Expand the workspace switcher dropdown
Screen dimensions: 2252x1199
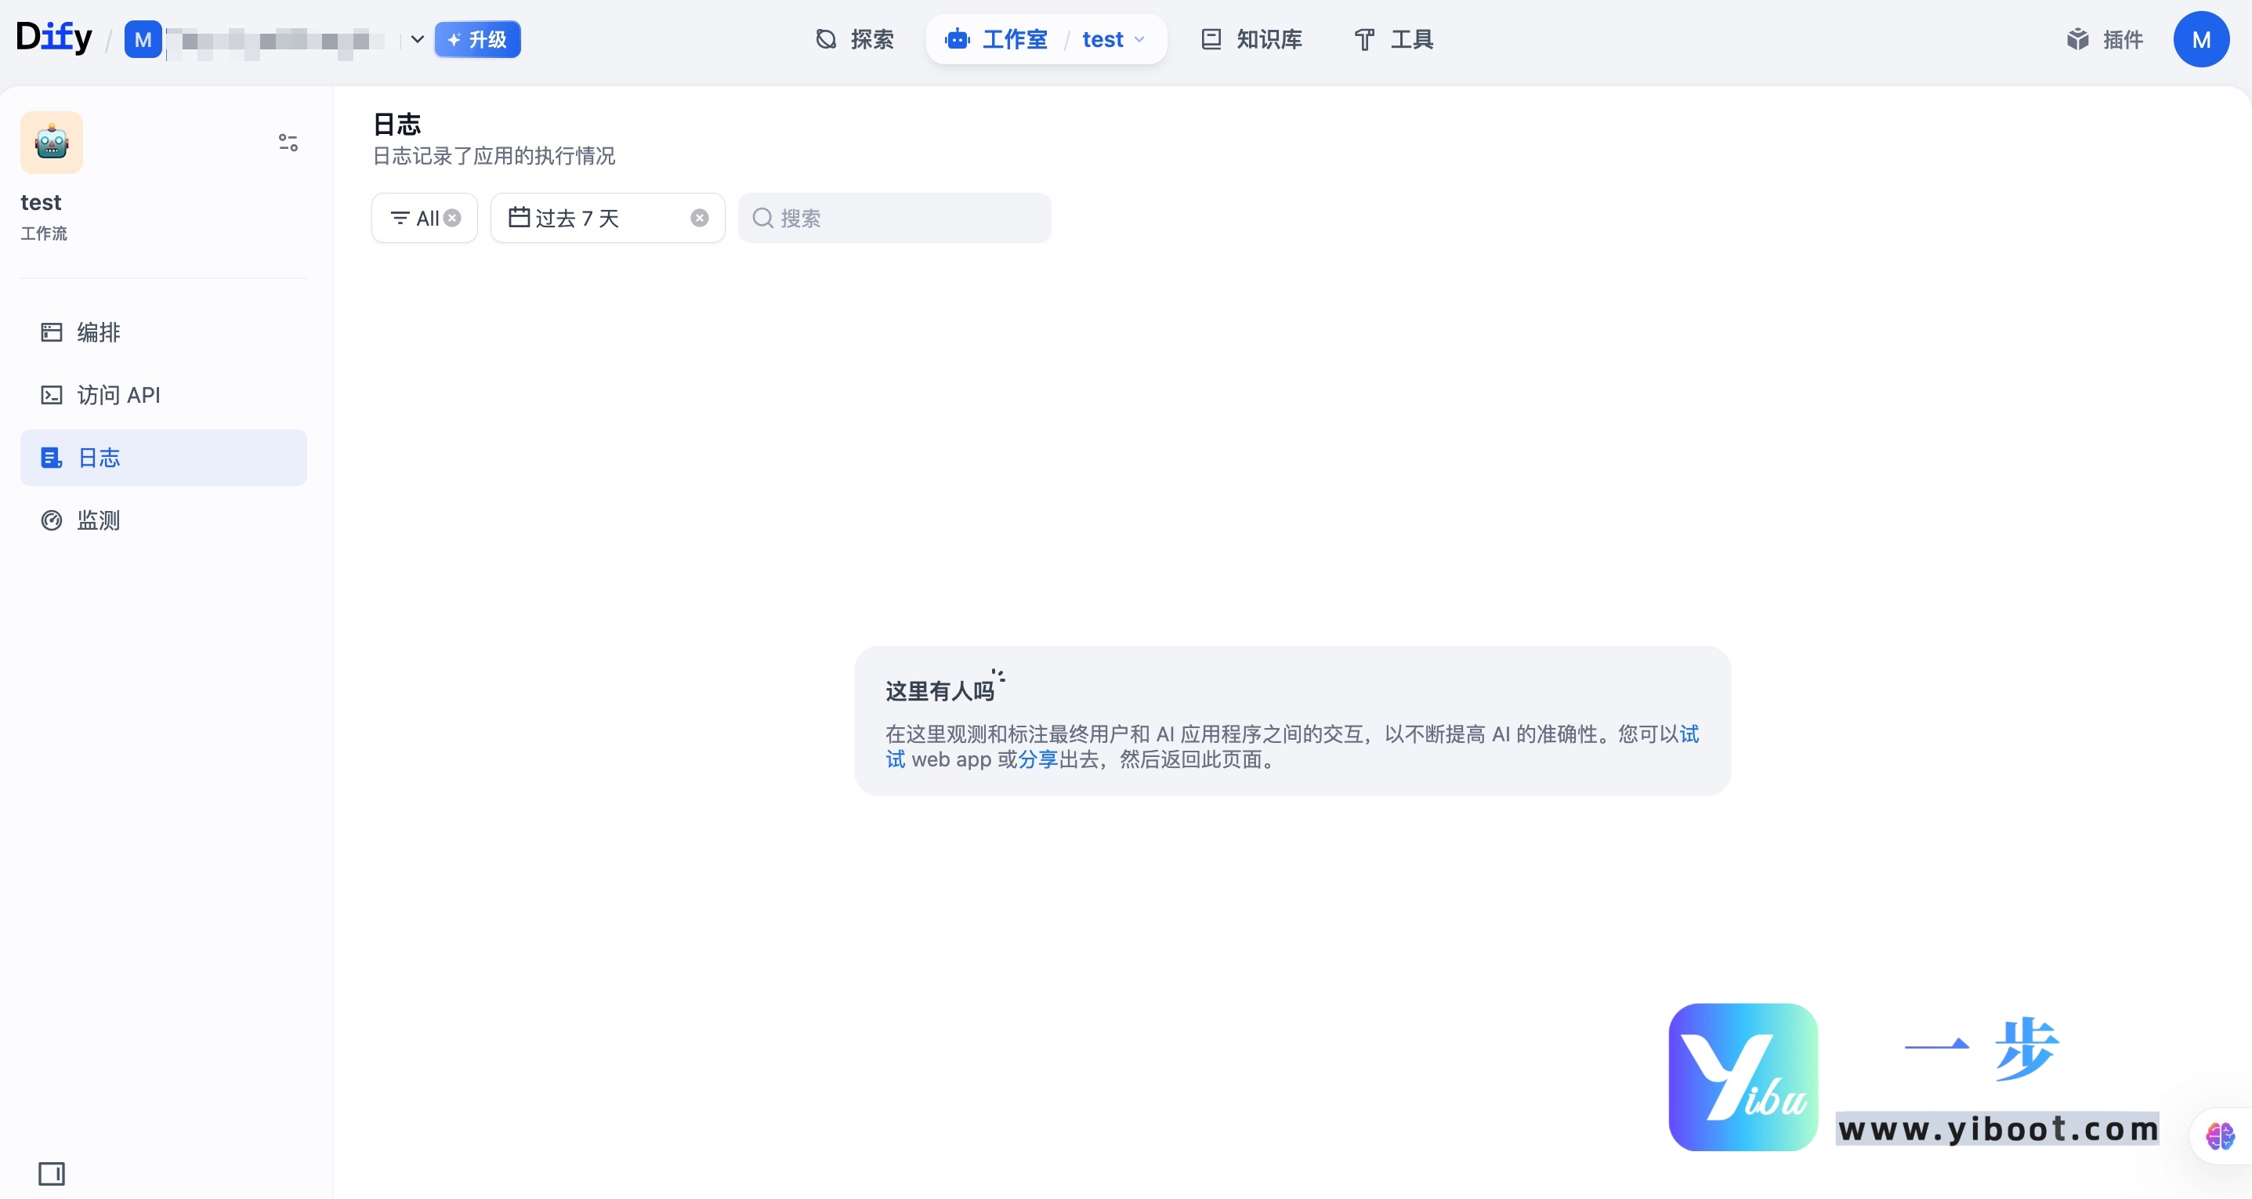click(417, 39)
